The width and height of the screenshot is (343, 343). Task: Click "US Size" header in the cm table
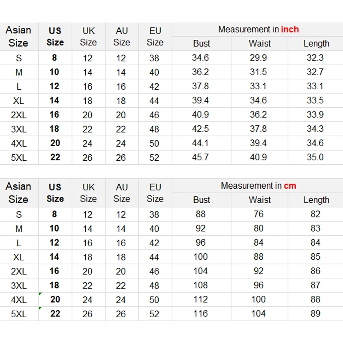point(55,193)
